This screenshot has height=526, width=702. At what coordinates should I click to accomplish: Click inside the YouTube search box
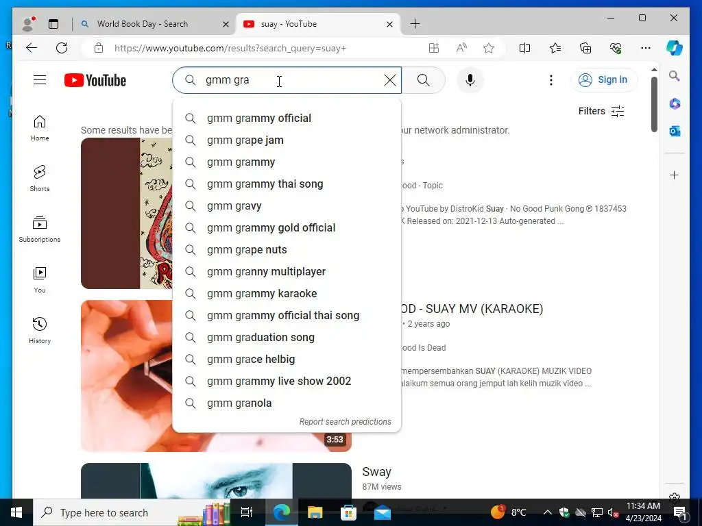click(x=287, y=80)
